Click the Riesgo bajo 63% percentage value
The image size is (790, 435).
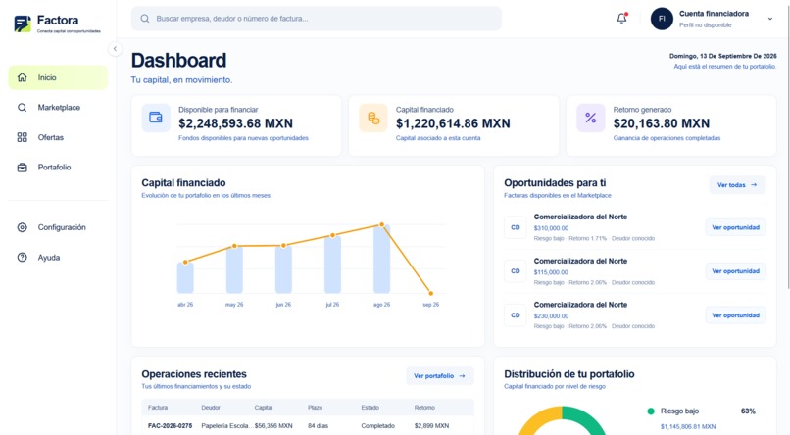point(748,411)
